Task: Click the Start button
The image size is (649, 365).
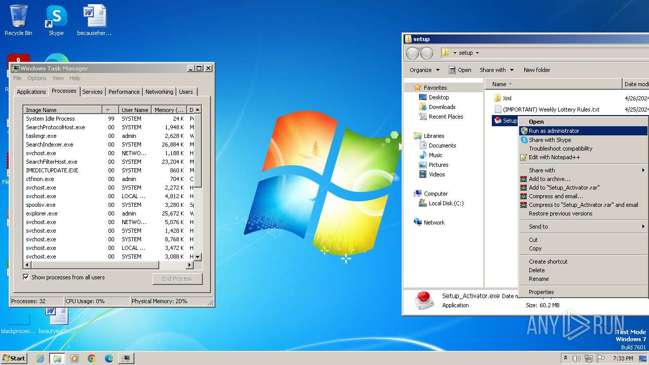Action: pyautogui.click(x=14, y=358)
